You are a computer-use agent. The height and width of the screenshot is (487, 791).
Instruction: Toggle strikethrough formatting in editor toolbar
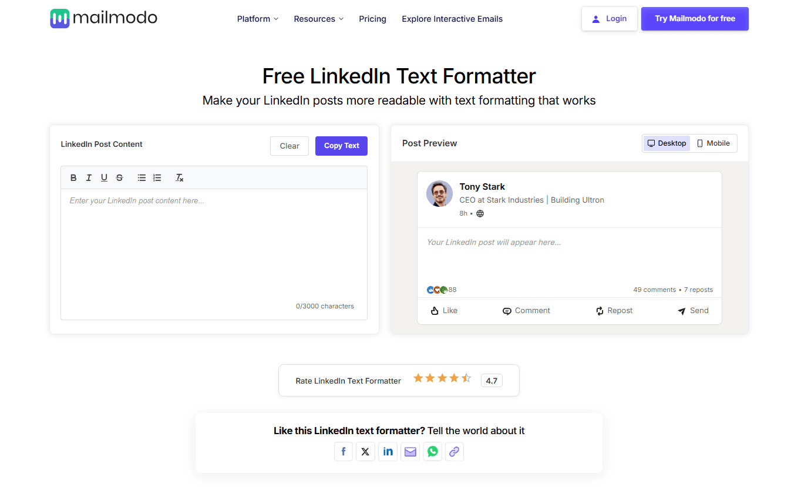[x=119, y=177]
